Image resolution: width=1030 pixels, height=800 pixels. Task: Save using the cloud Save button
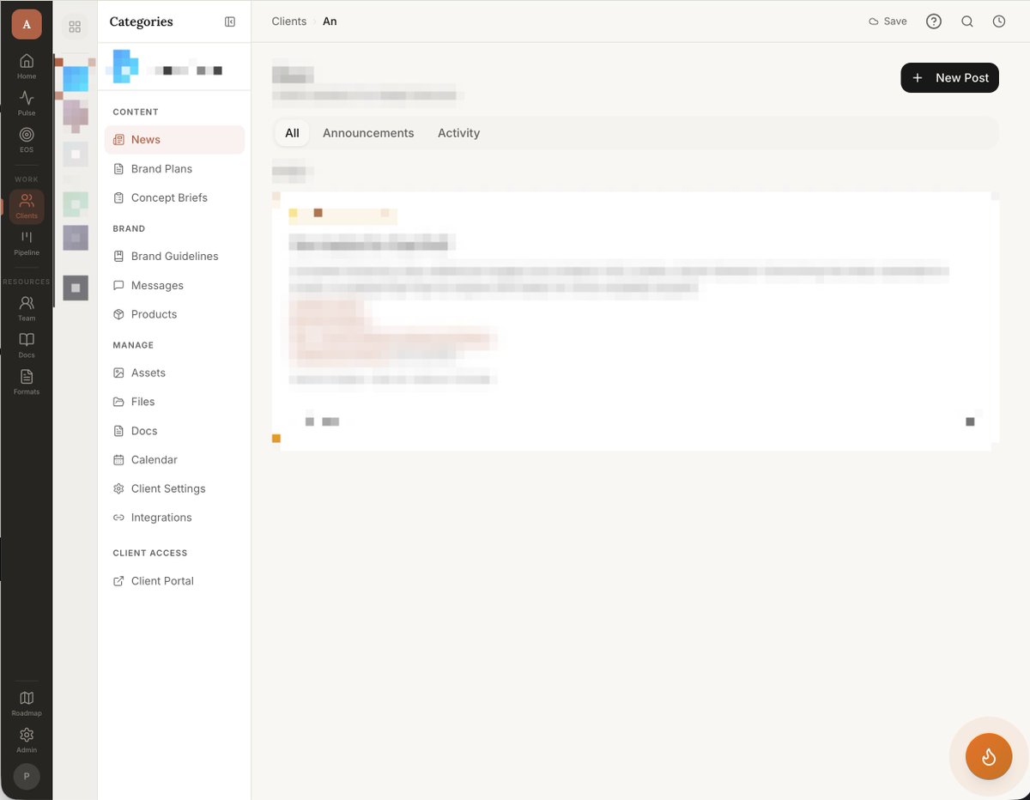[x=888, y=21]
